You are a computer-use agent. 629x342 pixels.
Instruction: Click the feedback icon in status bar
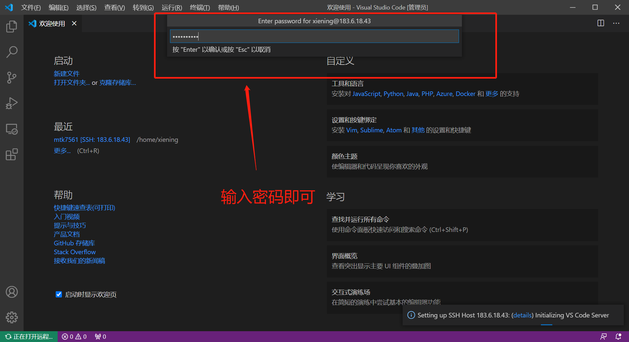(603, 336)
